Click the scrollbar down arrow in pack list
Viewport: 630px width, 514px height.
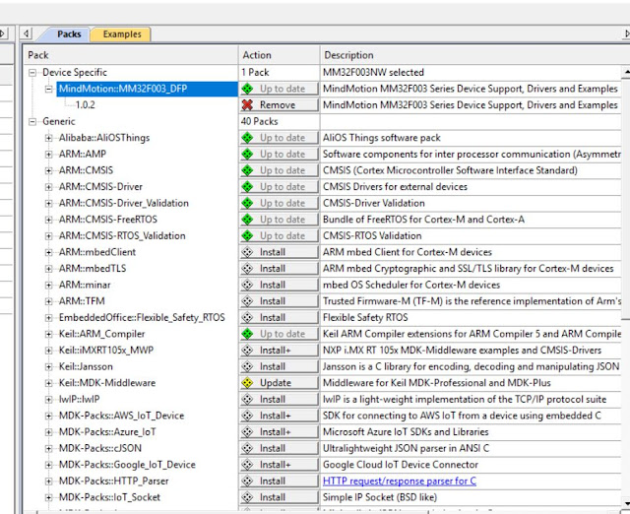[x=626, y=503]
